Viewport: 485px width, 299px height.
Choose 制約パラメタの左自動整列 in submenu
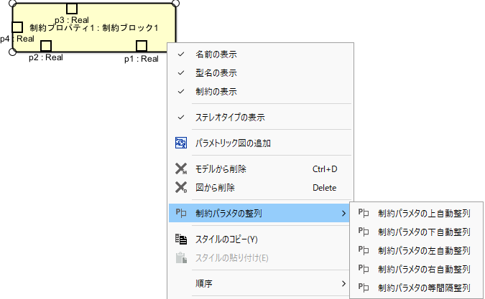pyautogui.click(x=416, y=250)
